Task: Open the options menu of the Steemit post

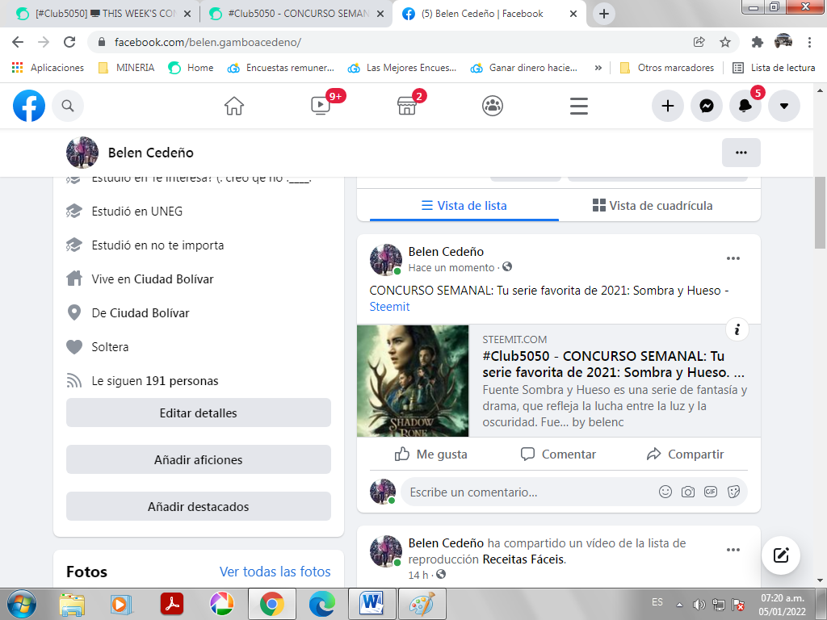Action: coord(733,258)
